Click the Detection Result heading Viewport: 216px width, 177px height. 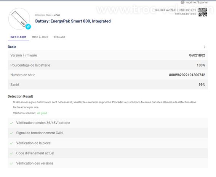pos(20,96)
